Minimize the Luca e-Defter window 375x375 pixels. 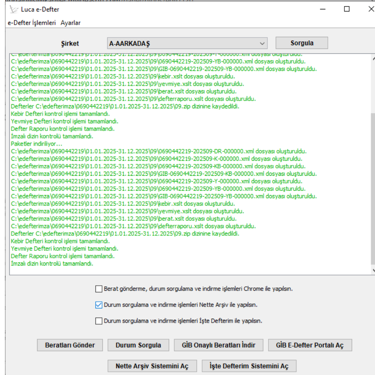click(323, 9)
